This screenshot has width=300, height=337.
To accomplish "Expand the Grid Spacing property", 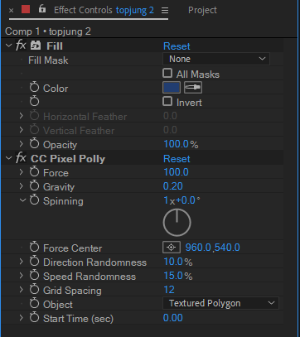I will 22,290.
